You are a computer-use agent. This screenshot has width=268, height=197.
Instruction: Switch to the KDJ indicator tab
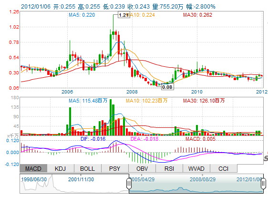tap(61, 168)
